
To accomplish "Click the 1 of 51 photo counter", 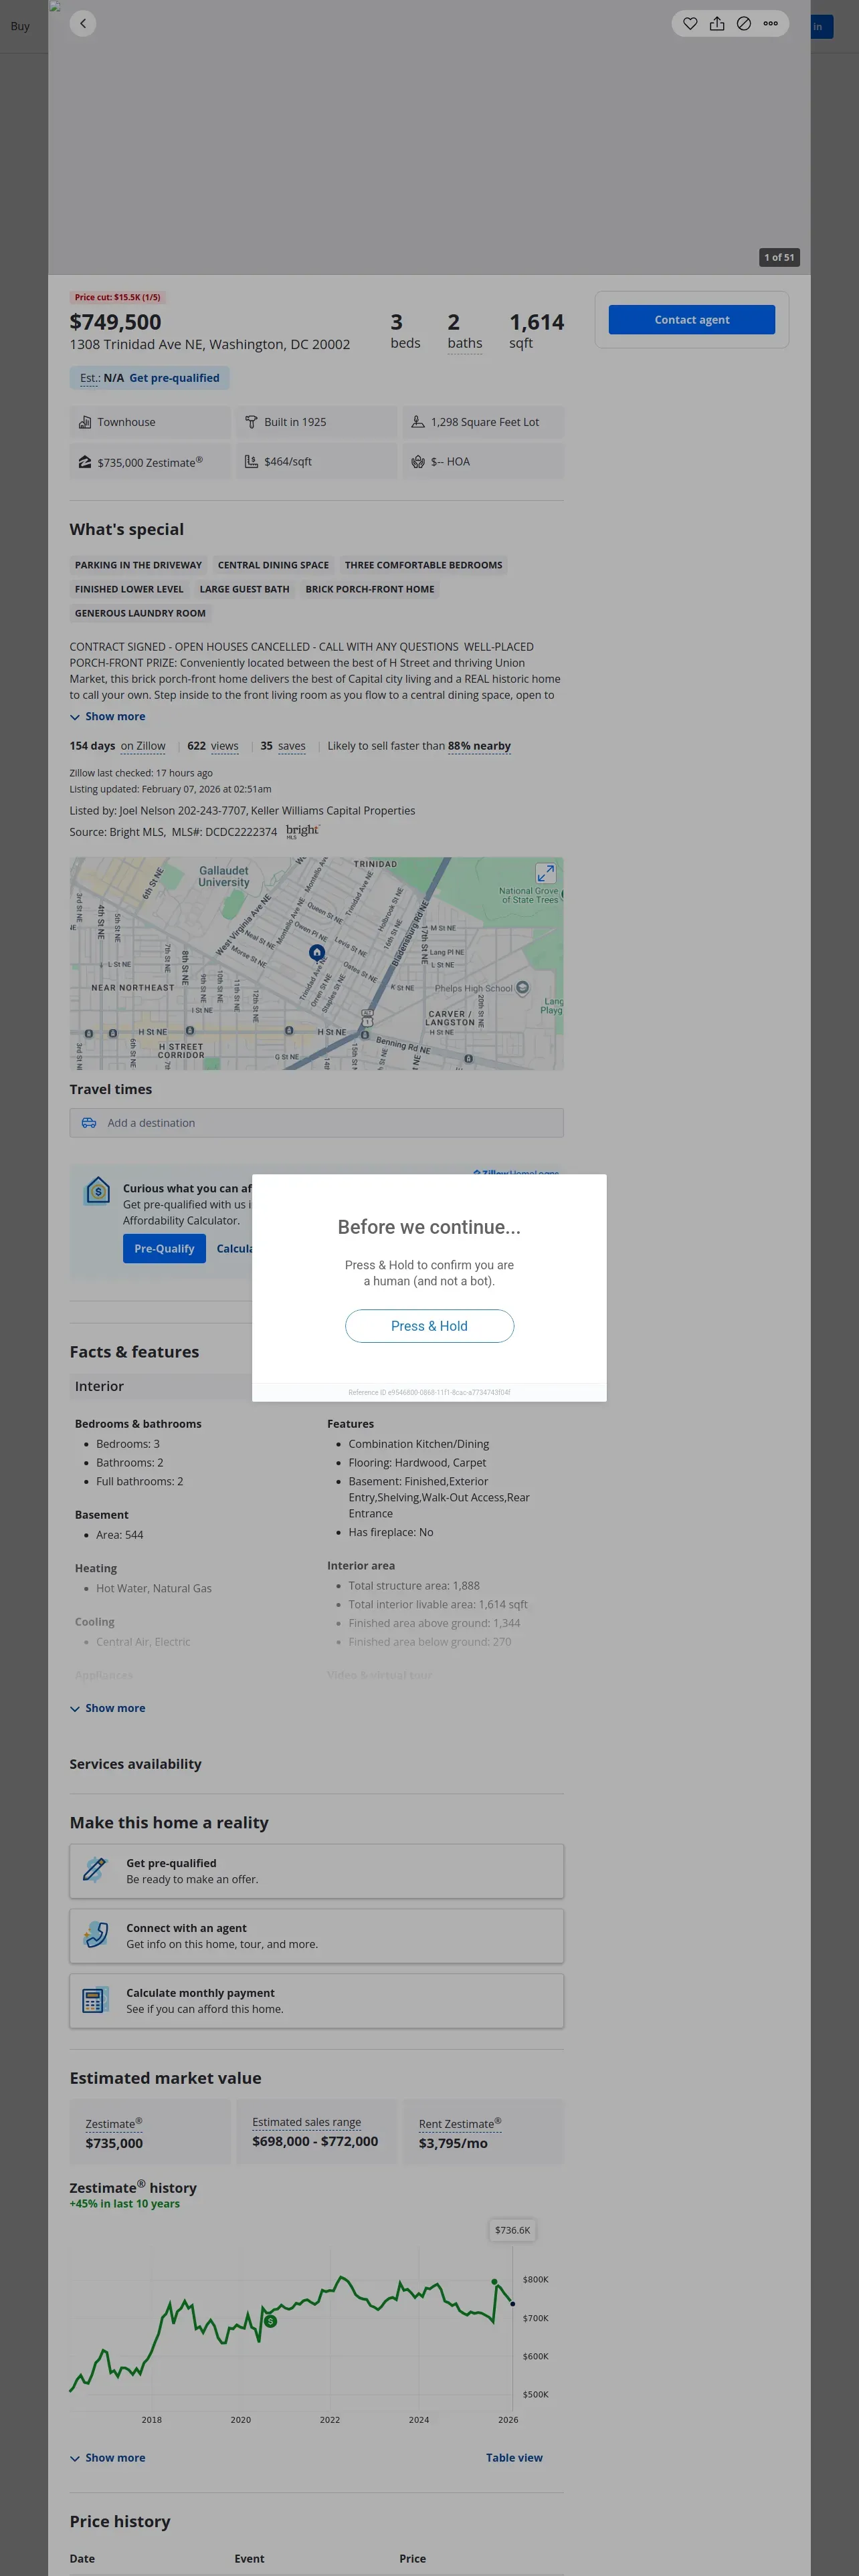I will pos(779,257).
